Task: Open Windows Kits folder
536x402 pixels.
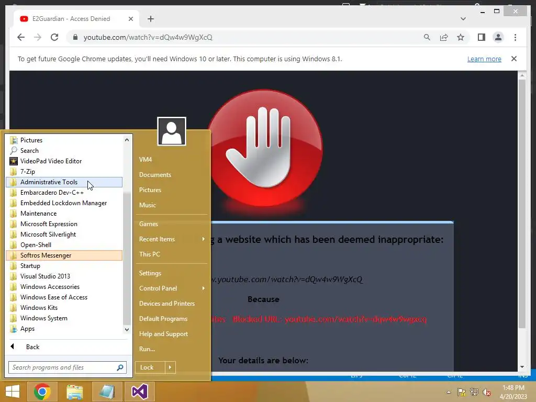Action: tap(64, 308)
